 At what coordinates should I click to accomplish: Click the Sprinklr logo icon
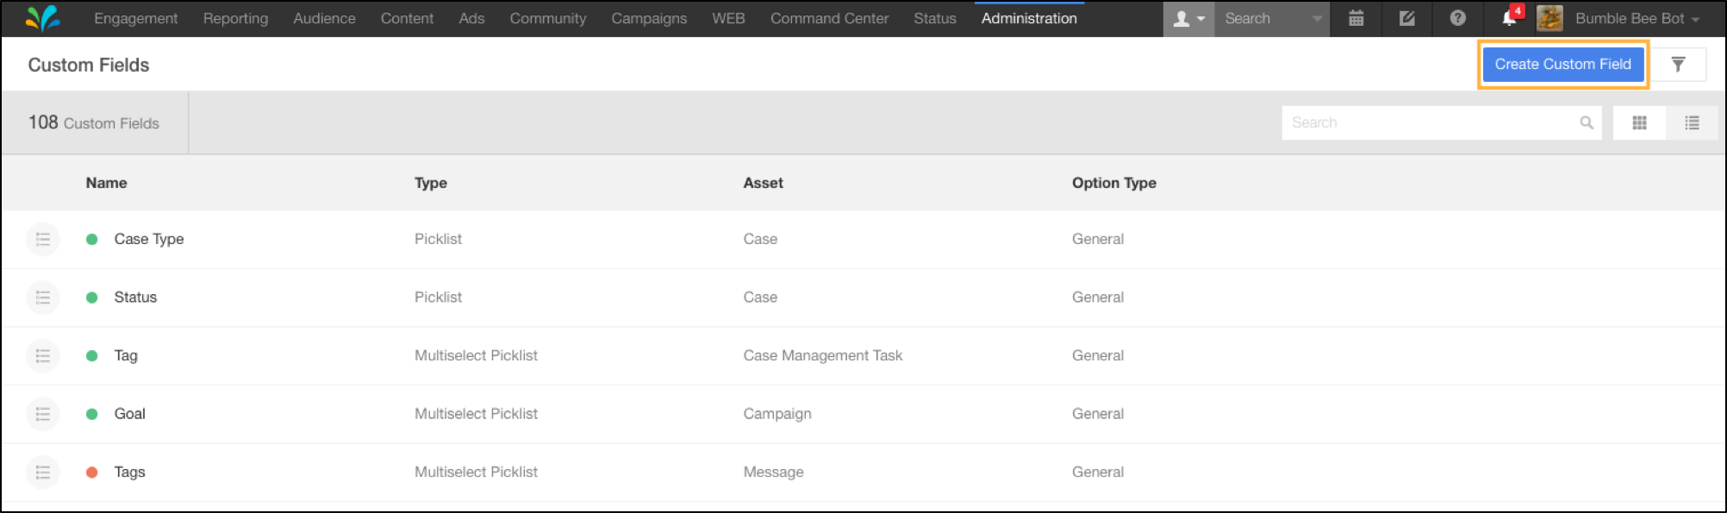click(x=43, y=18)
